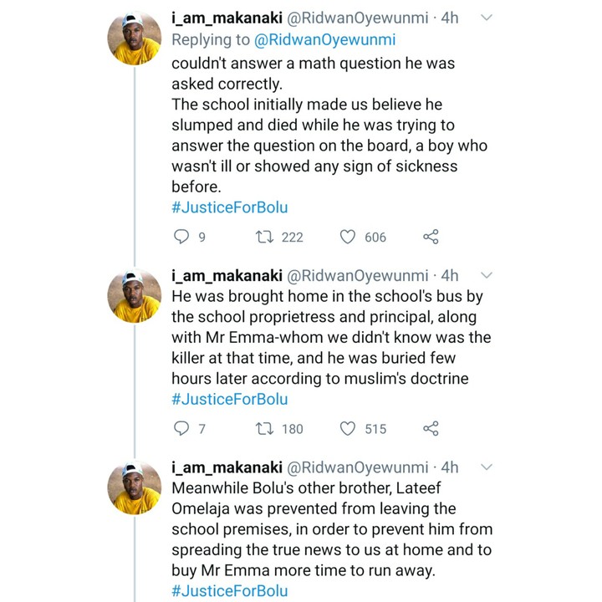
Task: Retweet the post with 222 retweets
Action: [x=264, y=237]
